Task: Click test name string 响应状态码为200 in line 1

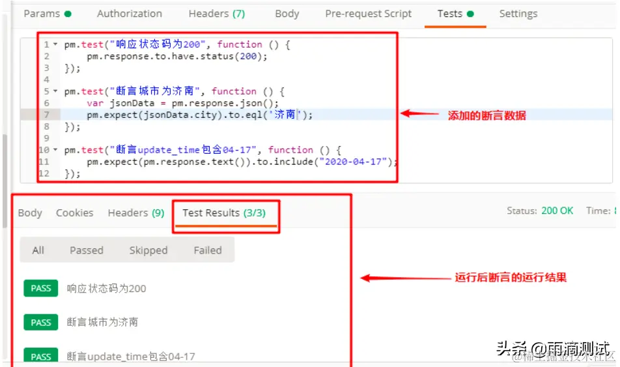Action: coord(158,44)
